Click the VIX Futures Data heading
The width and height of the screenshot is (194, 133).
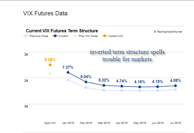45,13
